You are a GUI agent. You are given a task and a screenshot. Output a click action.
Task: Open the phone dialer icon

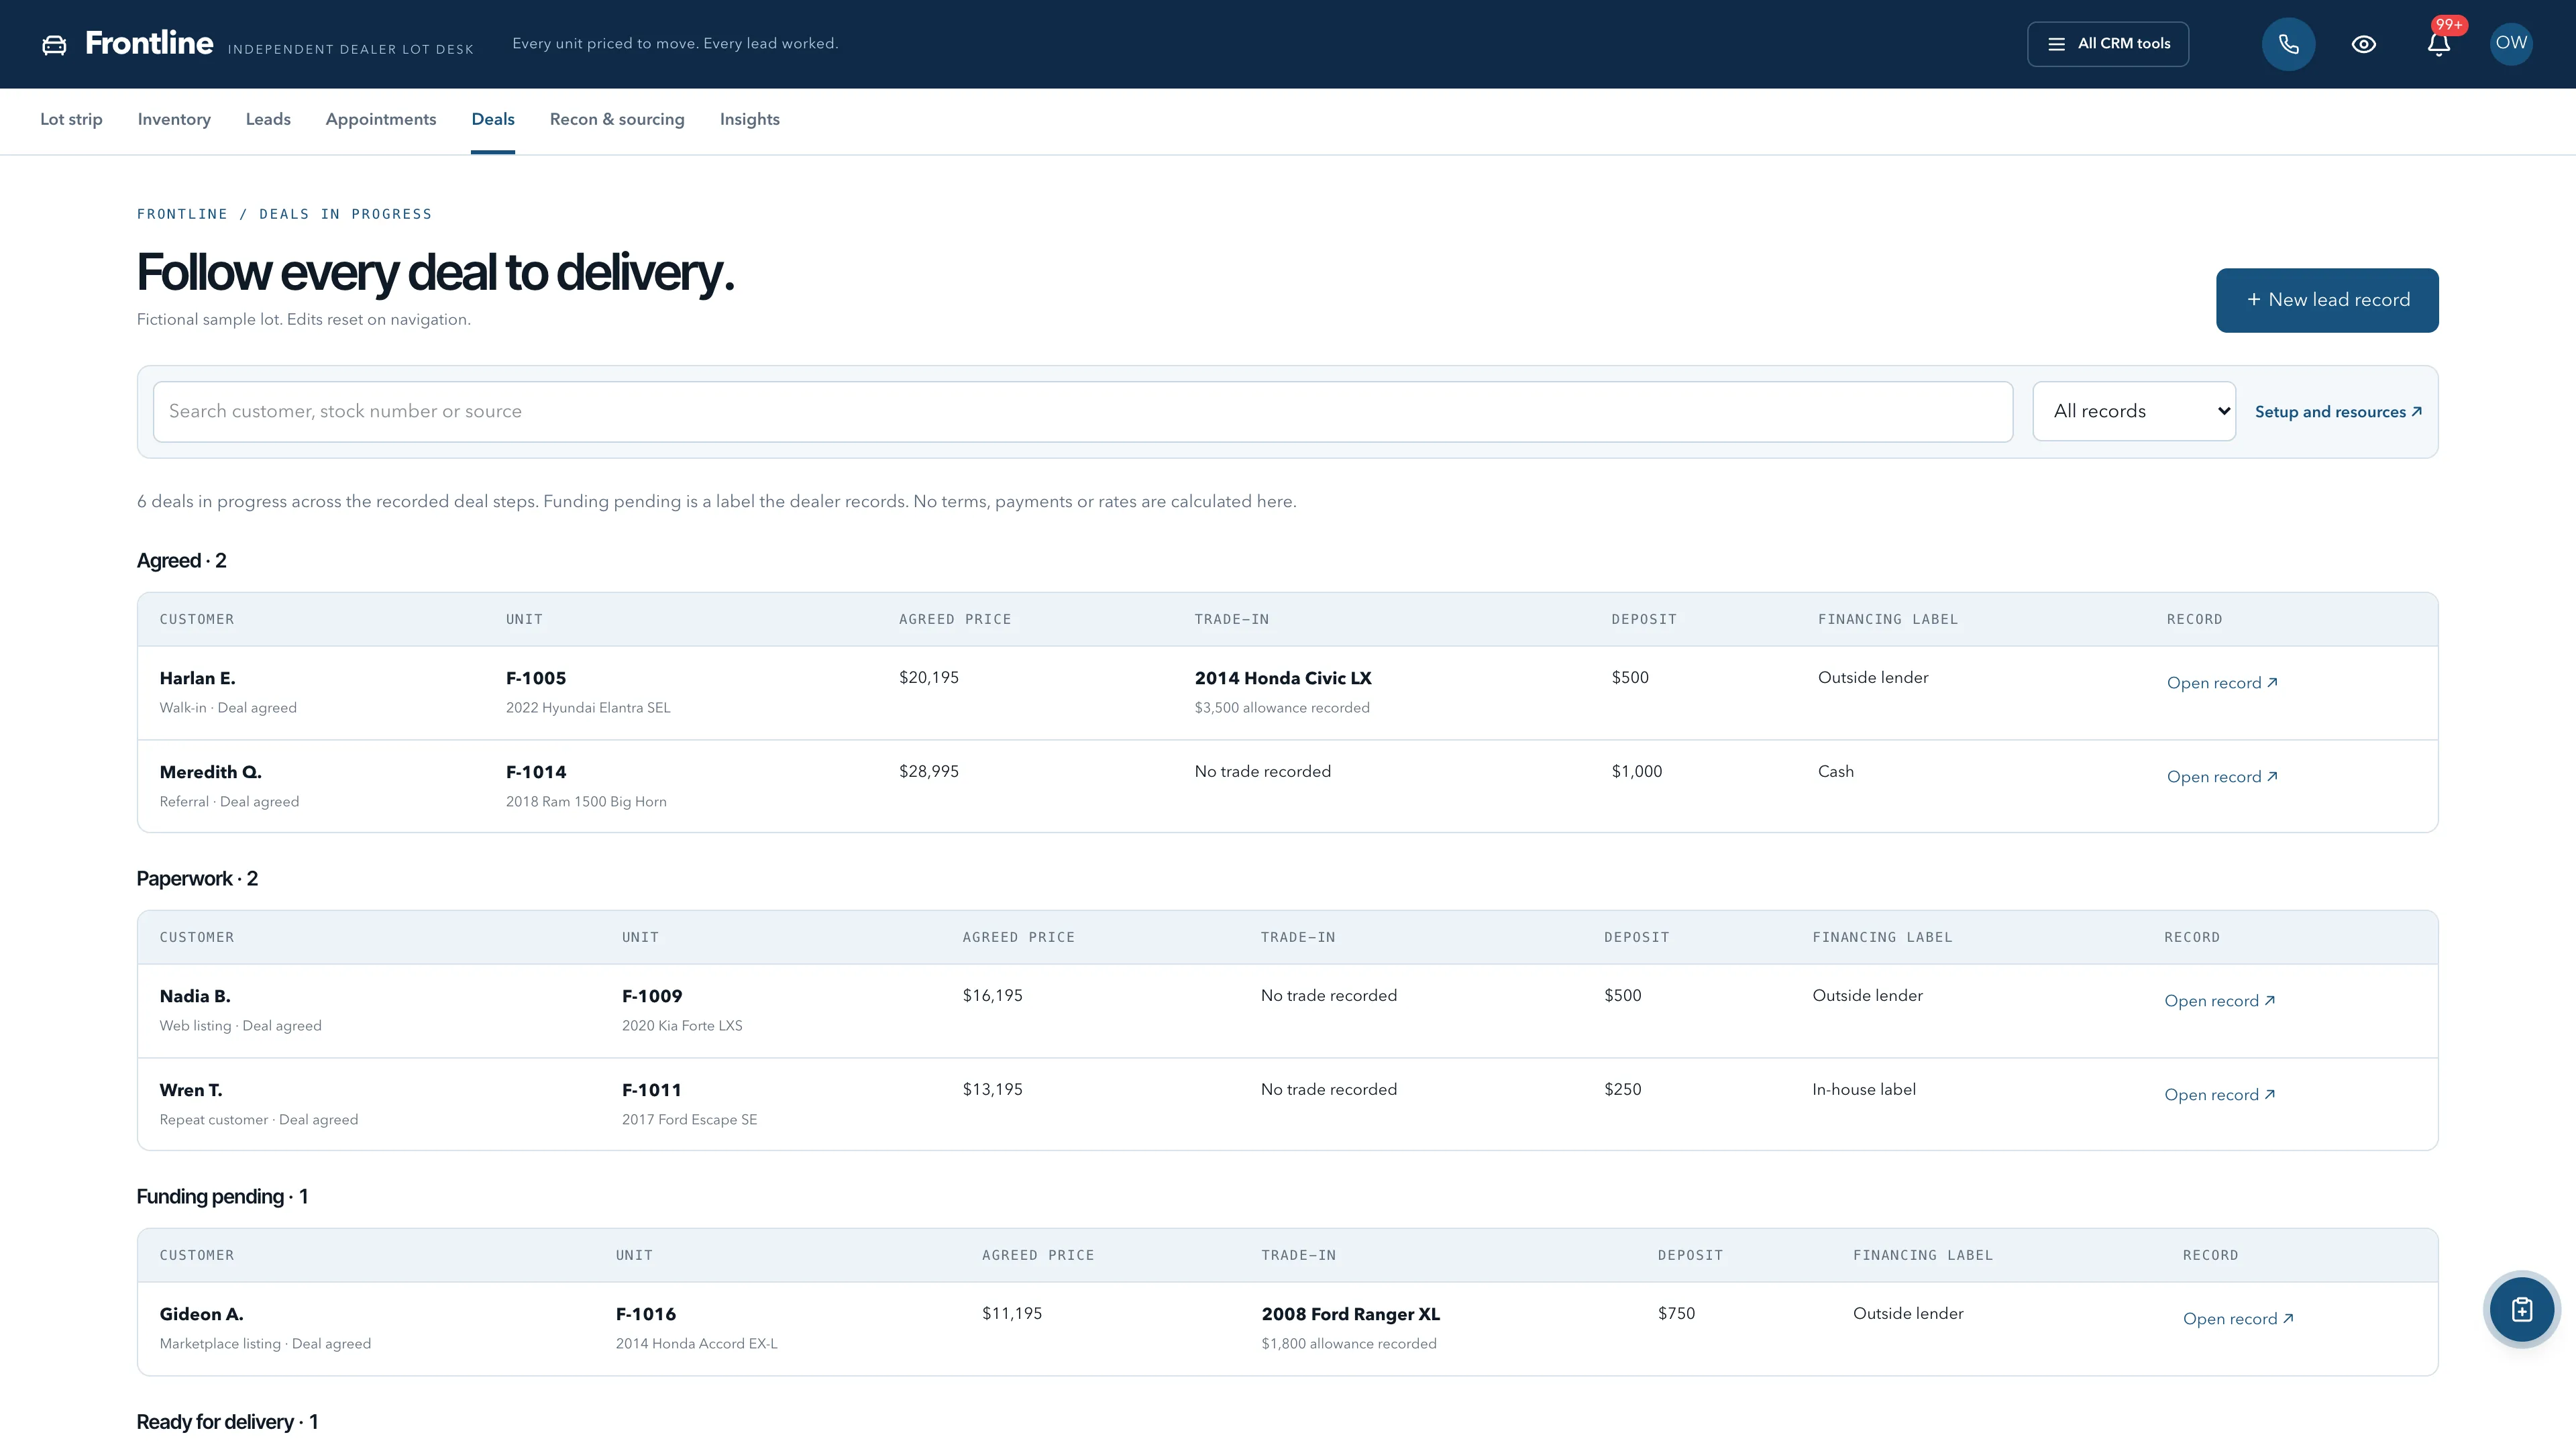pos(2288,44)
